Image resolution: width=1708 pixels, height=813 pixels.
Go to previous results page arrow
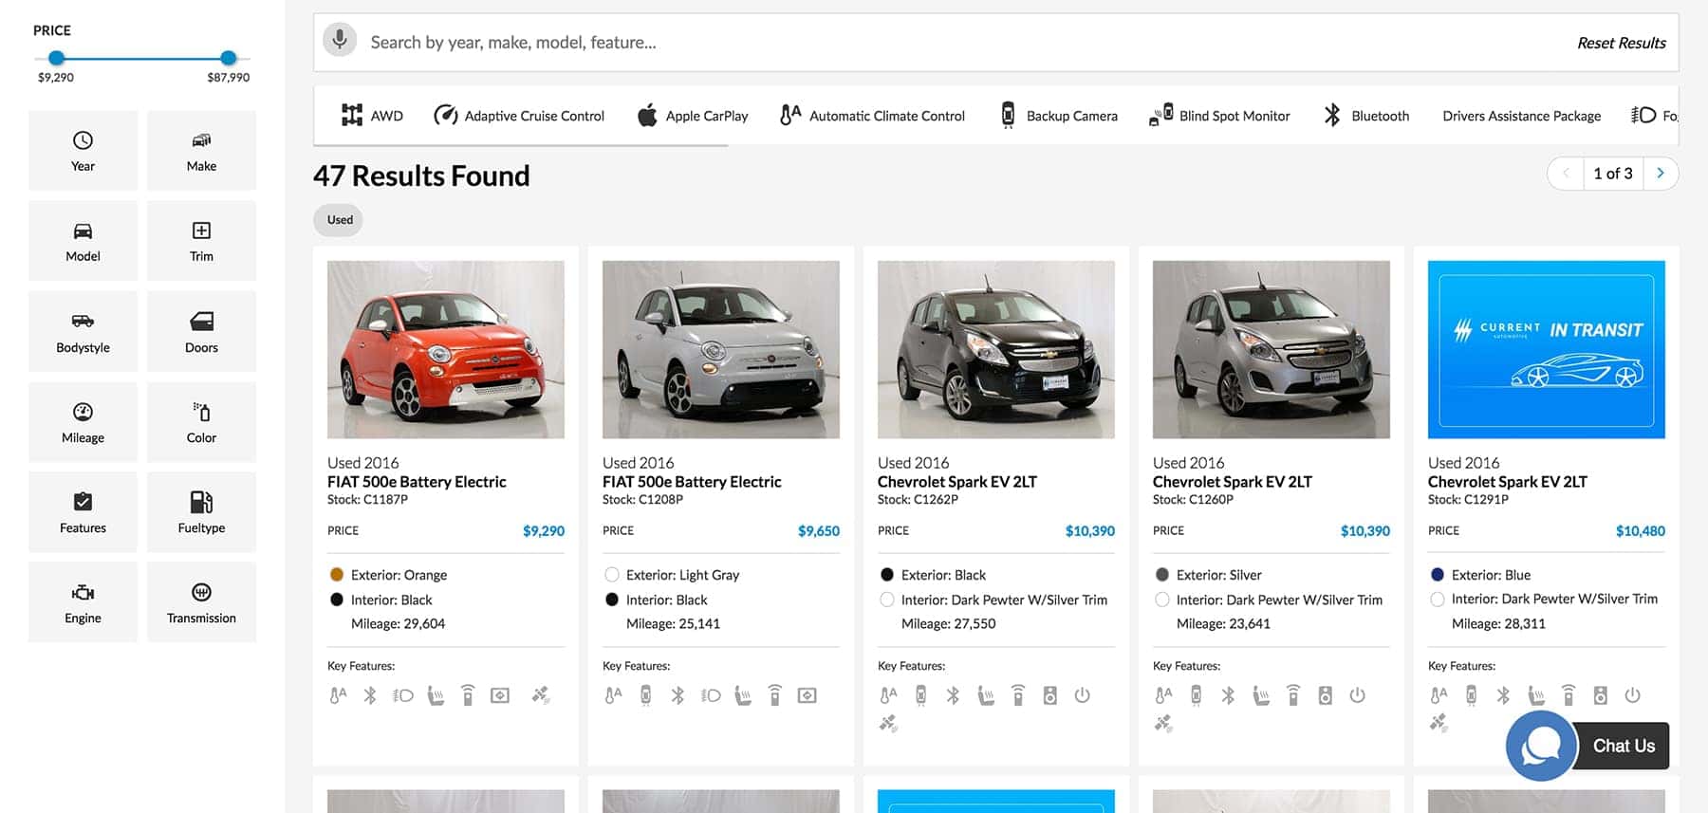click(1566, 174)
